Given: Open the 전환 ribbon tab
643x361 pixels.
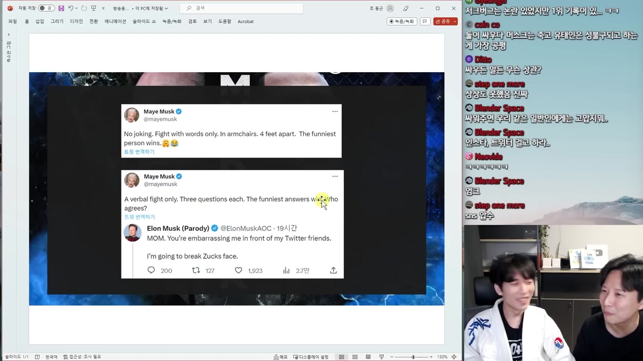Looking at the screenshot, I should (94, 21).
